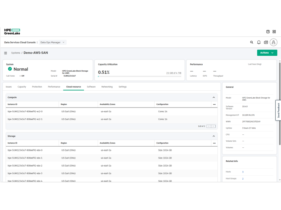281x210 pixels.
Task: Open the Host Groups count link 2
Action: coord(243,179)
